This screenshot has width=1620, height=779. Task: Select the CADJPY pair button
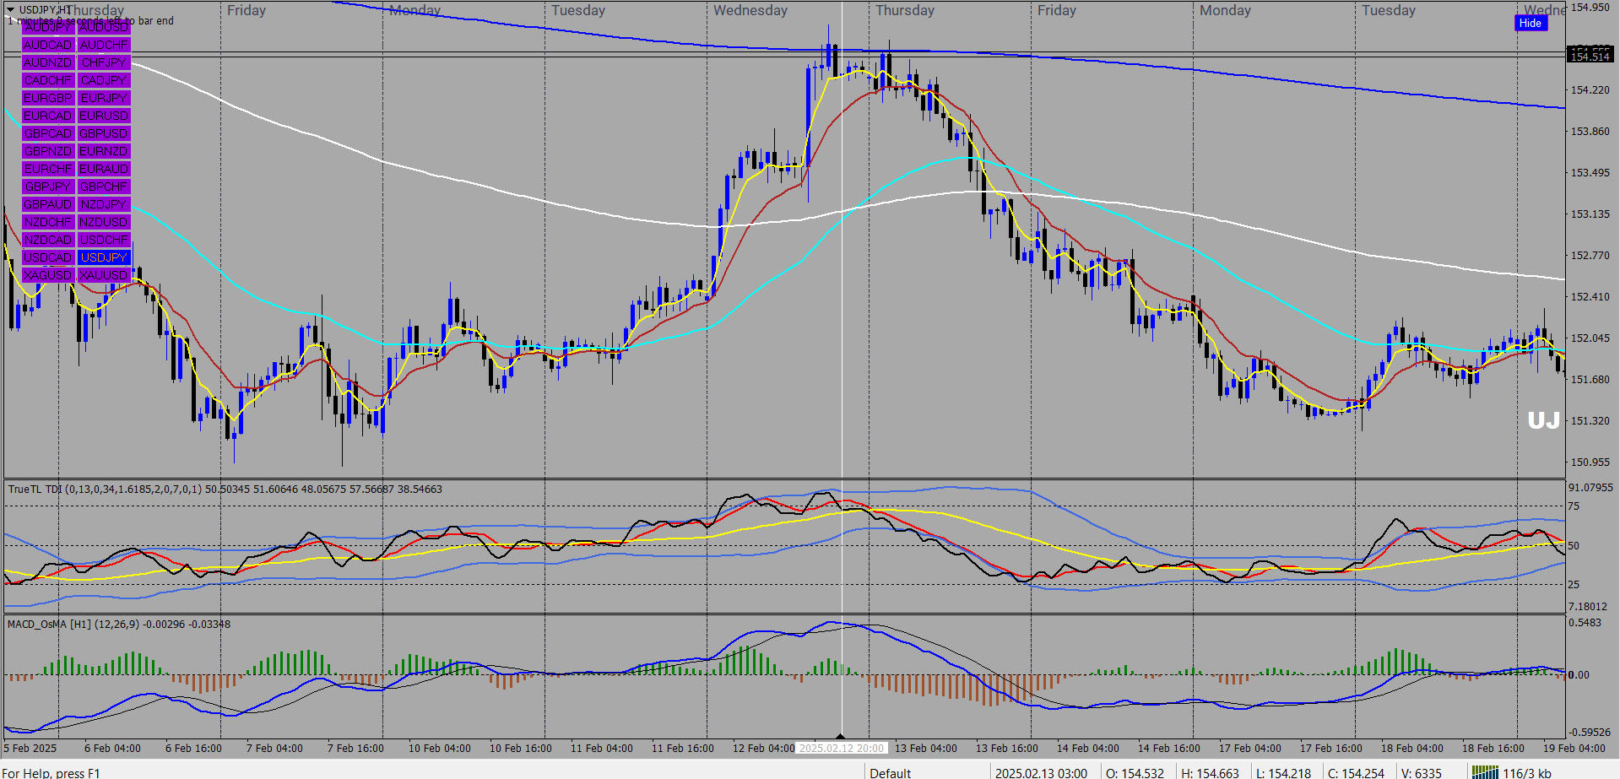point(104,80)
